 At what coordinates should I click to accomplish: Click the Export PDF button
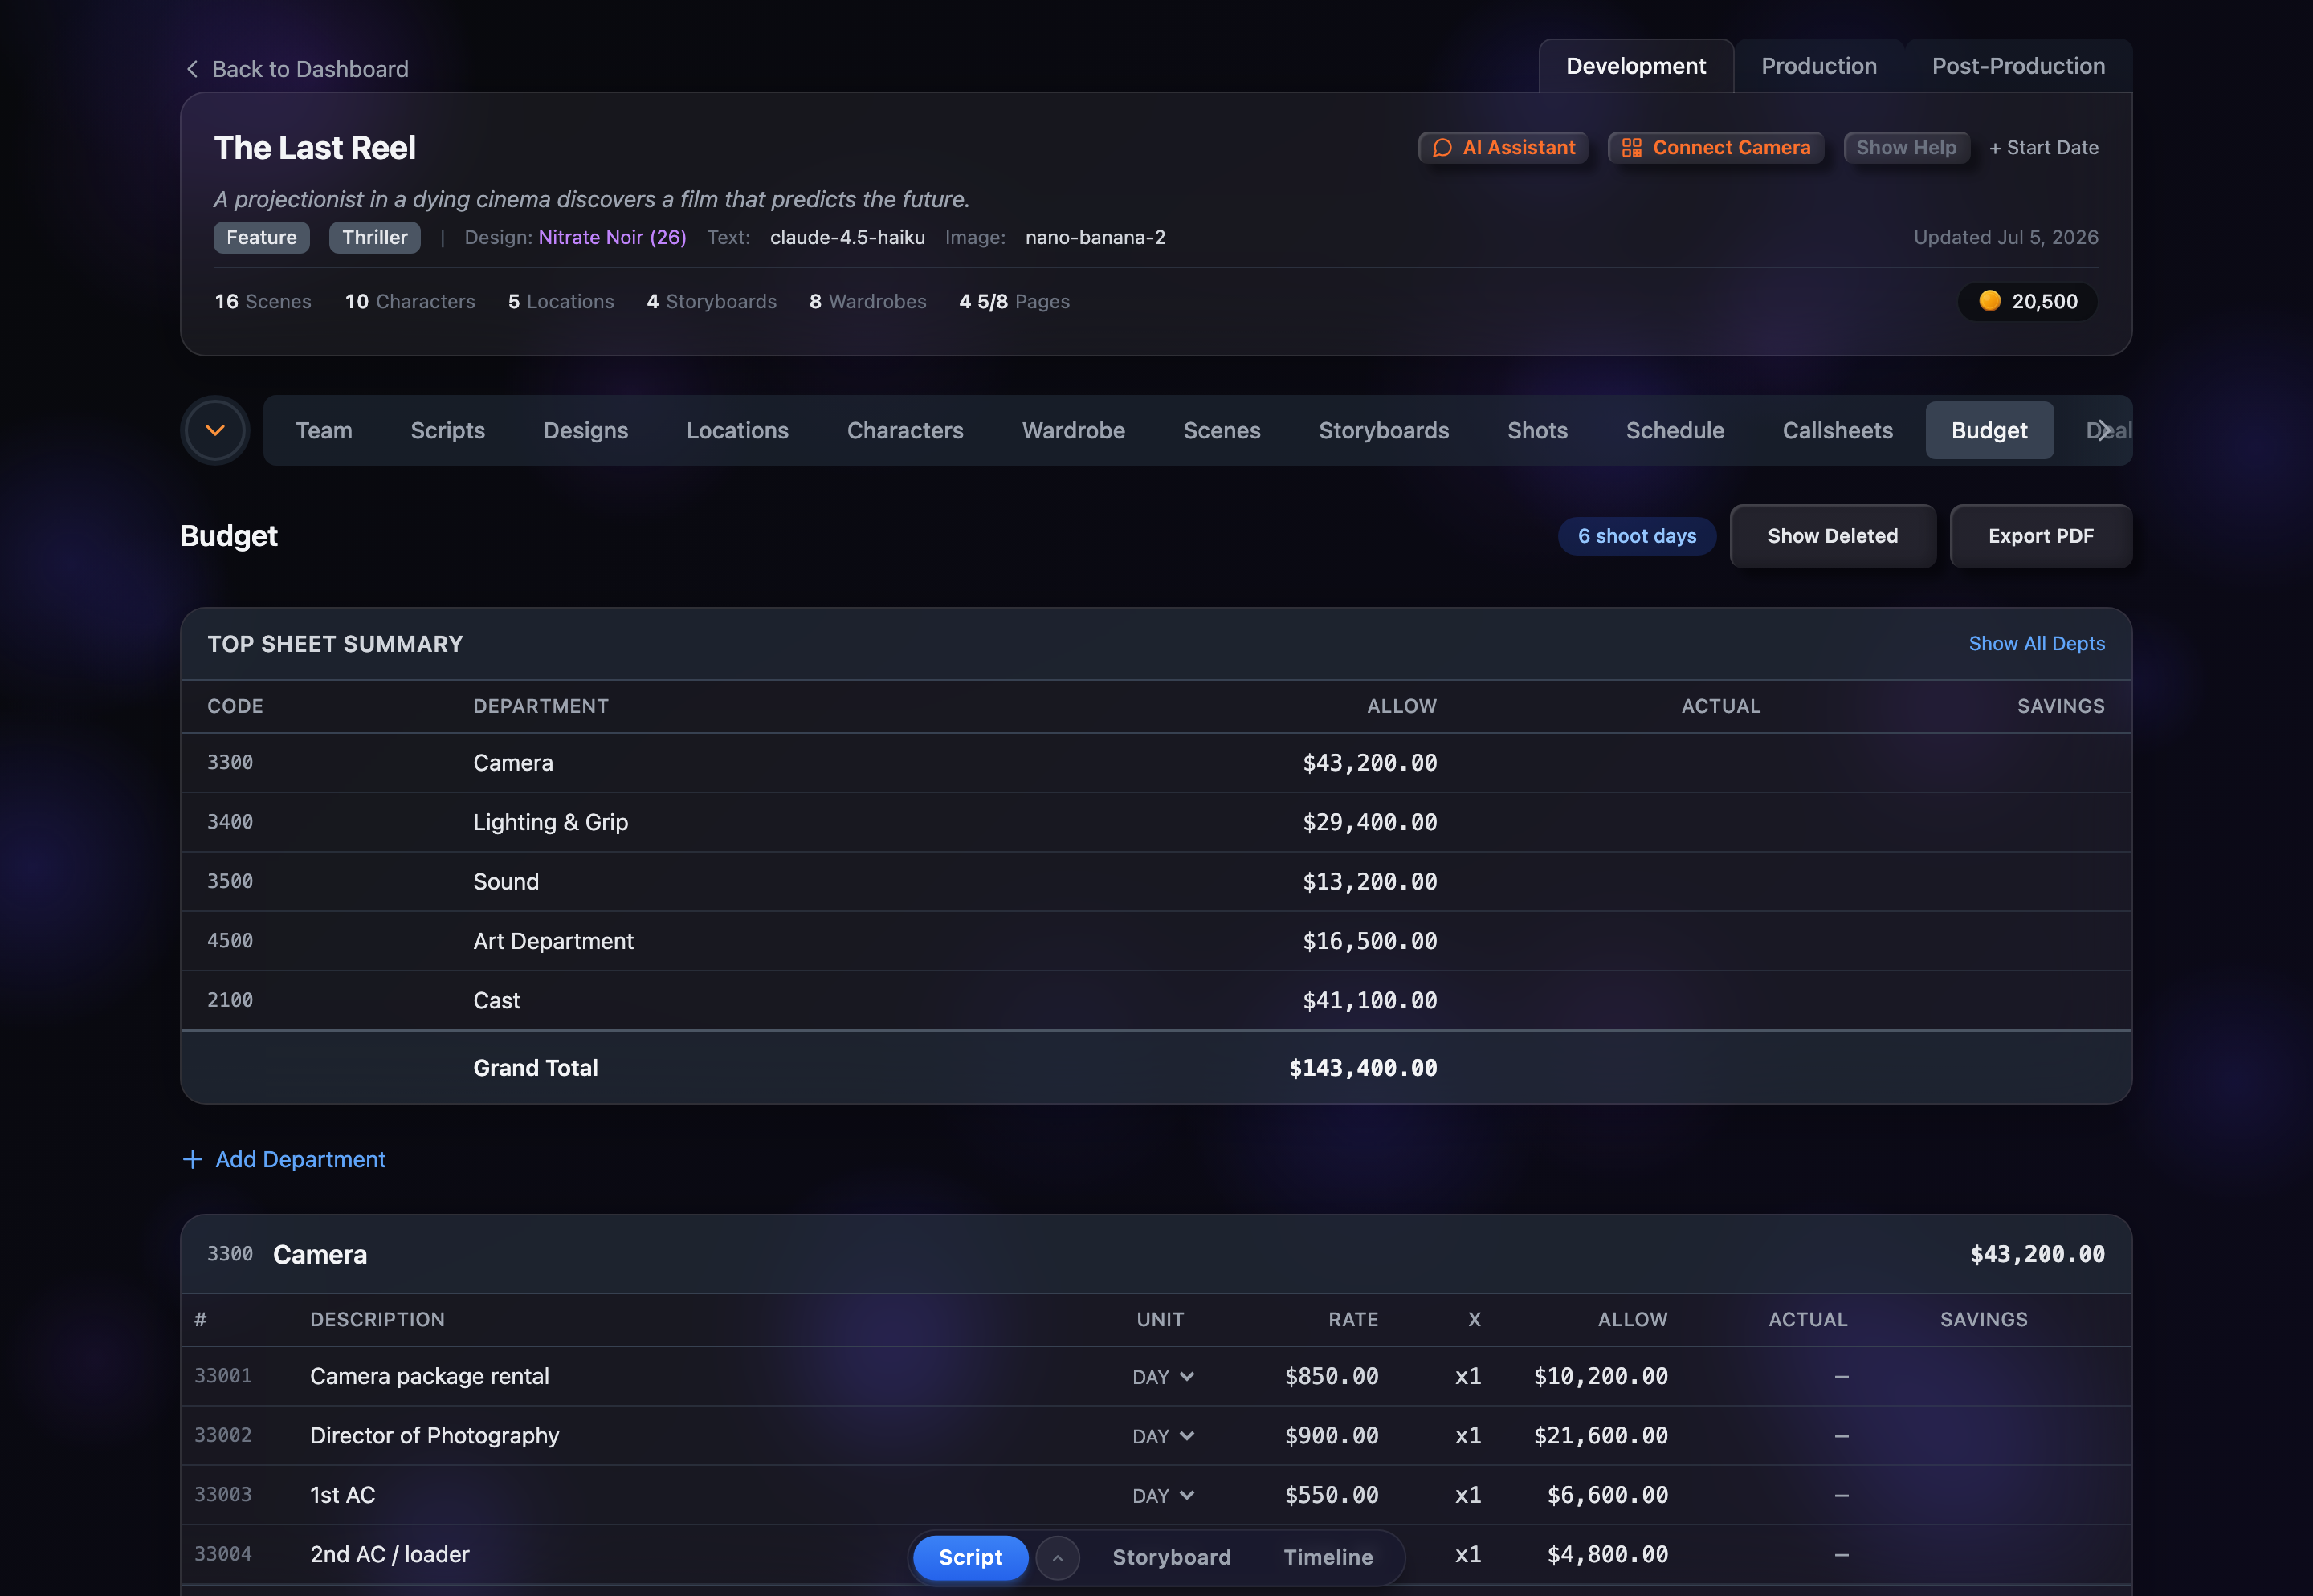[2040, 536]
